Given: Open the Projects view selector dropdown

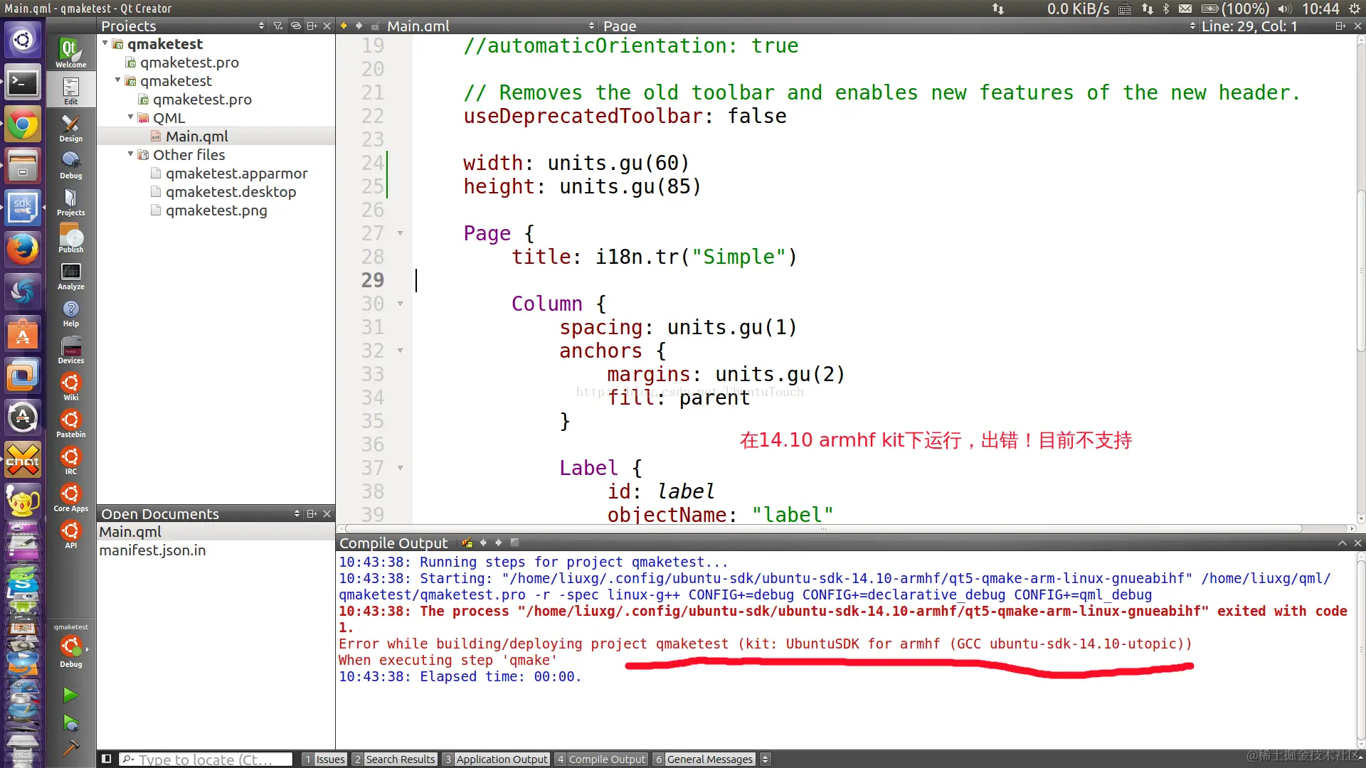Looking at the screenshot, I should (x=261, y=26).
